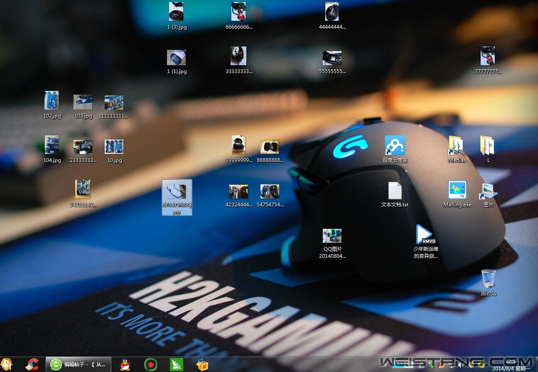Open the 百度云管家 desktop shortcut

(395, 146)
